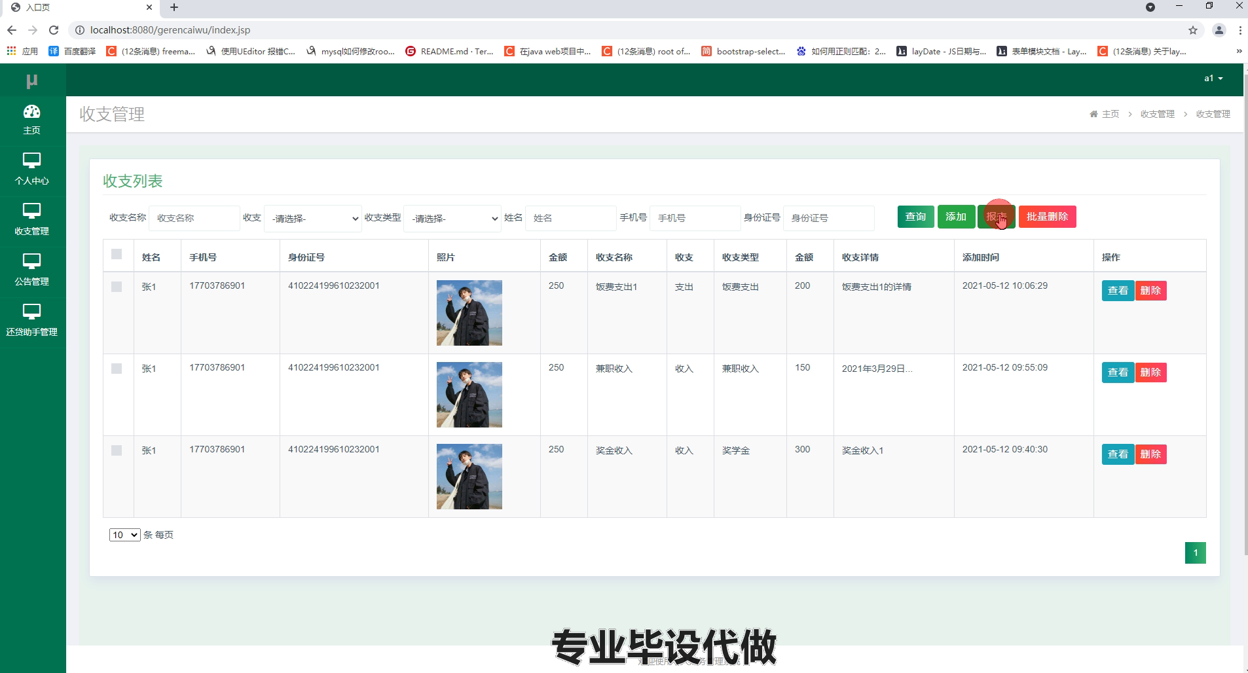
Task: Open 还贷助手管理 monitor icon in sidebar
Action: pos(31,312)
